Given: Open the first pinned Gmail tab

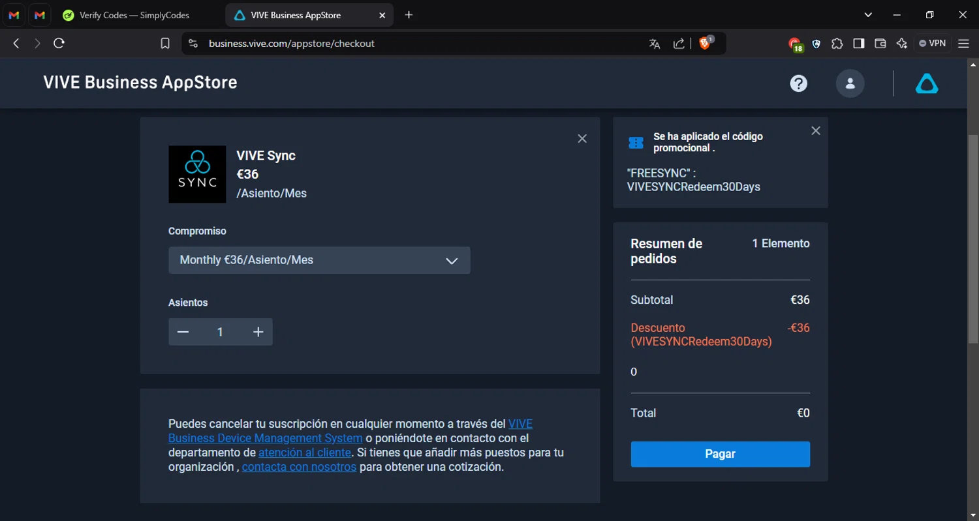Looking at the screenshot, I should (14, 15).
